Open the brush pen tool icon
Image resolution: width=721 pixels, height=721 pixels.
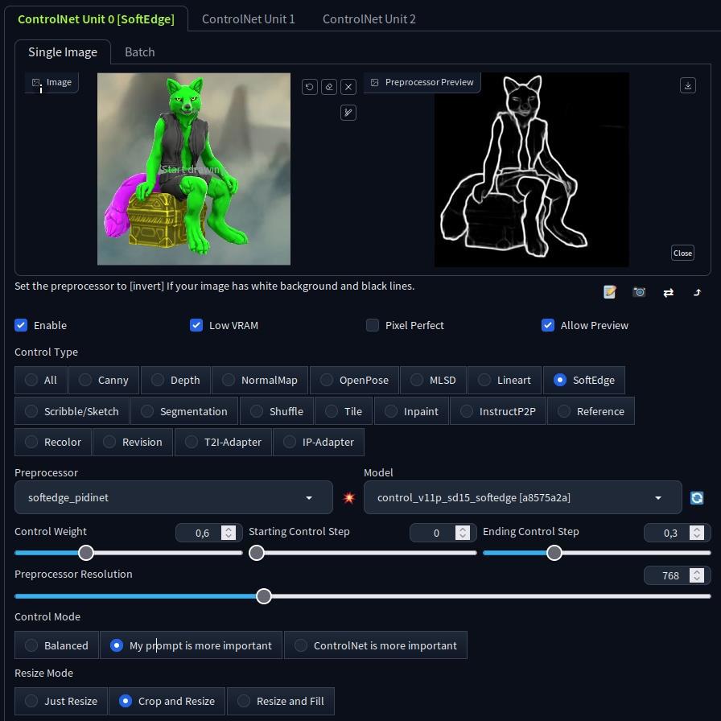(348, 113)
